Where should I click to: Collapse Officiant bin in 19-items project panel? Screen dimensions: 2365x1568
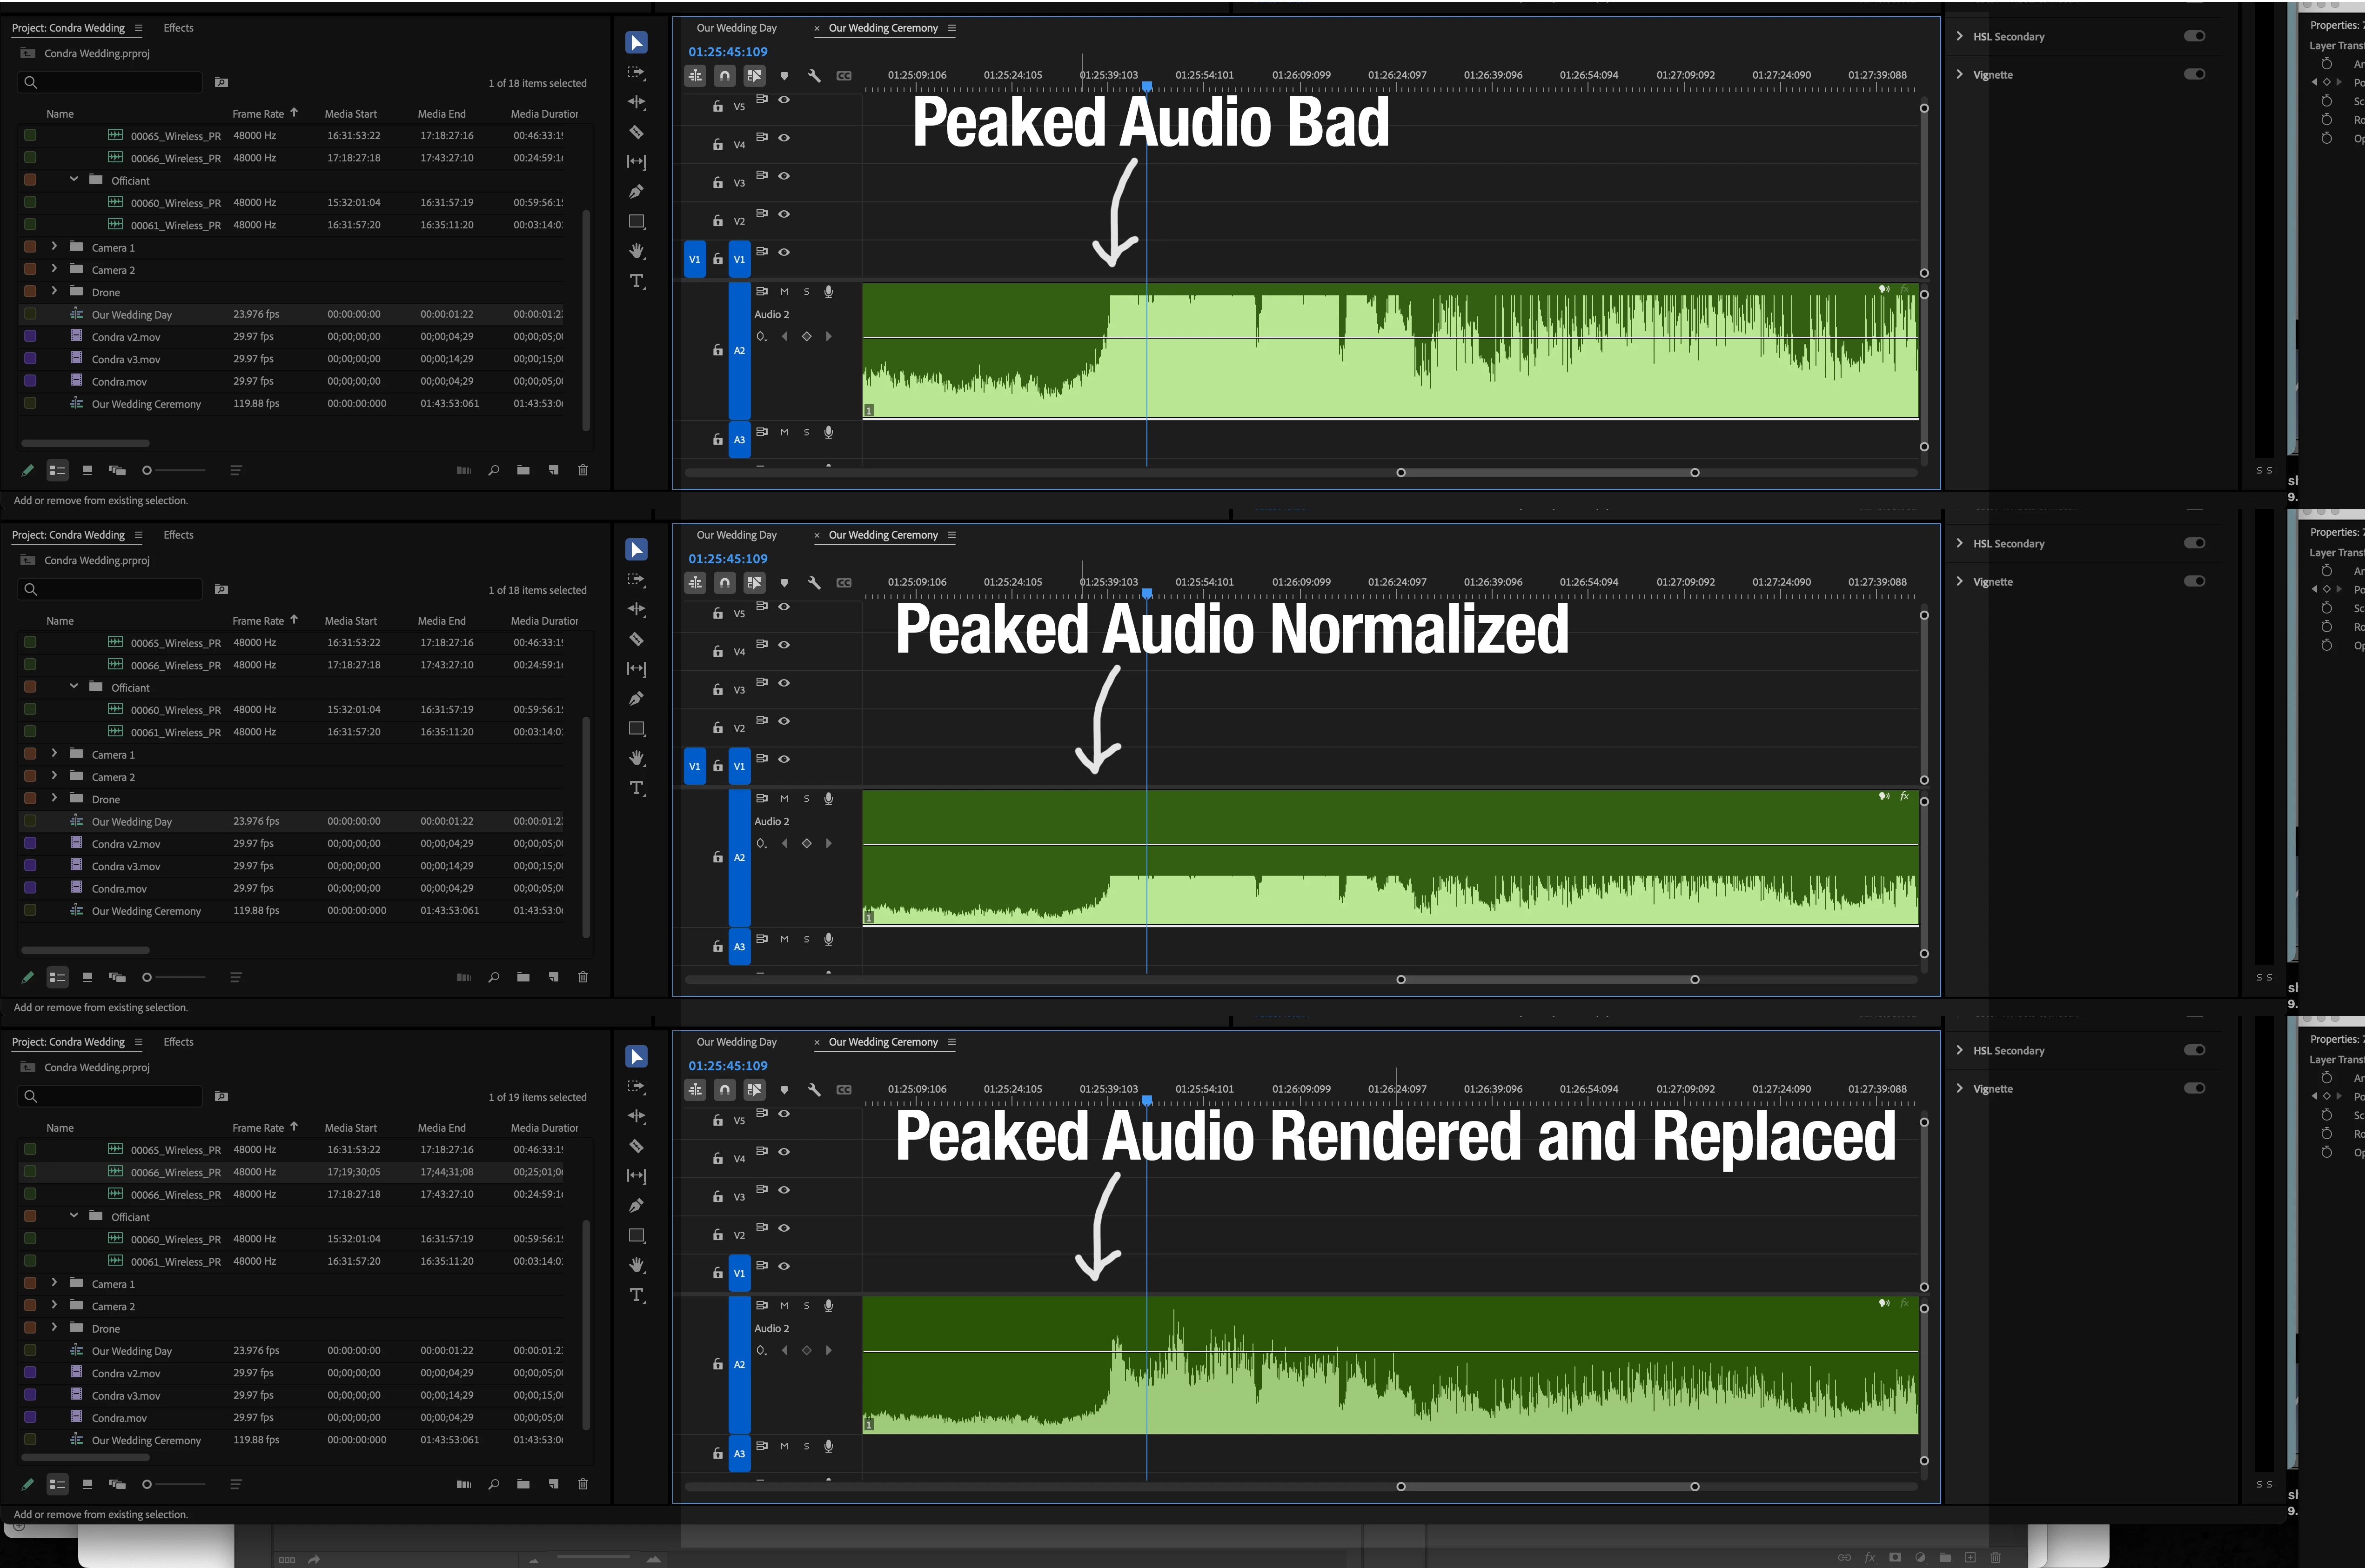pyautogui.click(x=74, y=1216)
